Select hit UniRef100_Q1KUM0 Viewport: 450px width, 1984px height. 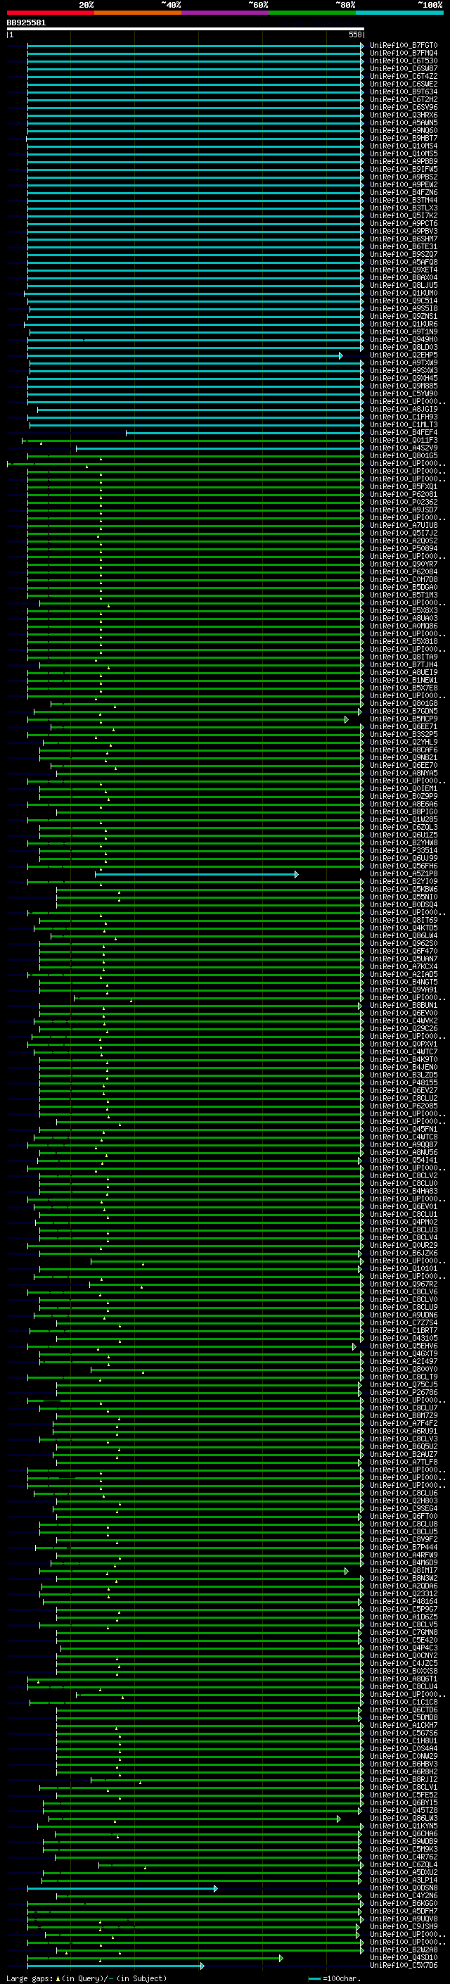(403, 293)
